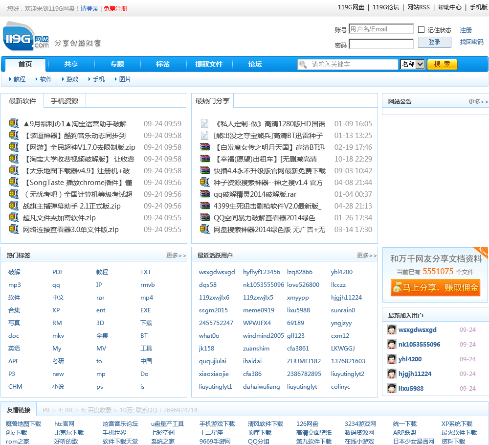Click icon beside 网盘搜索神器2014绿色版 无广告+无
This screenshot has height=445, width=489.
[x=204, y=229]
